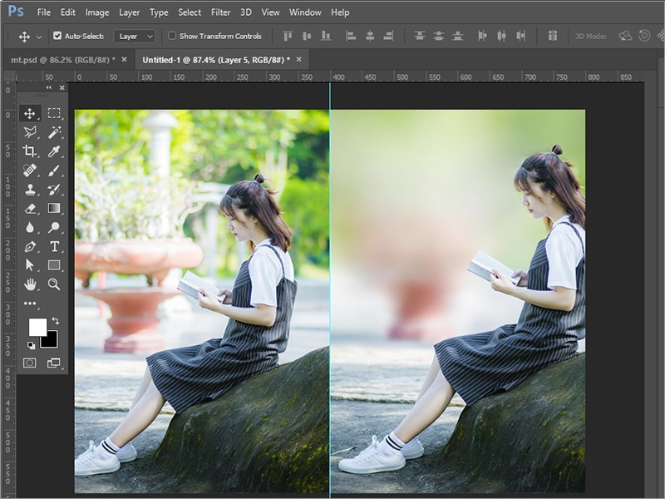665x499 pixels.
Task: Click the Distribute horizontal centers icon
Action: pyautogui.click(x=501, y=36)
